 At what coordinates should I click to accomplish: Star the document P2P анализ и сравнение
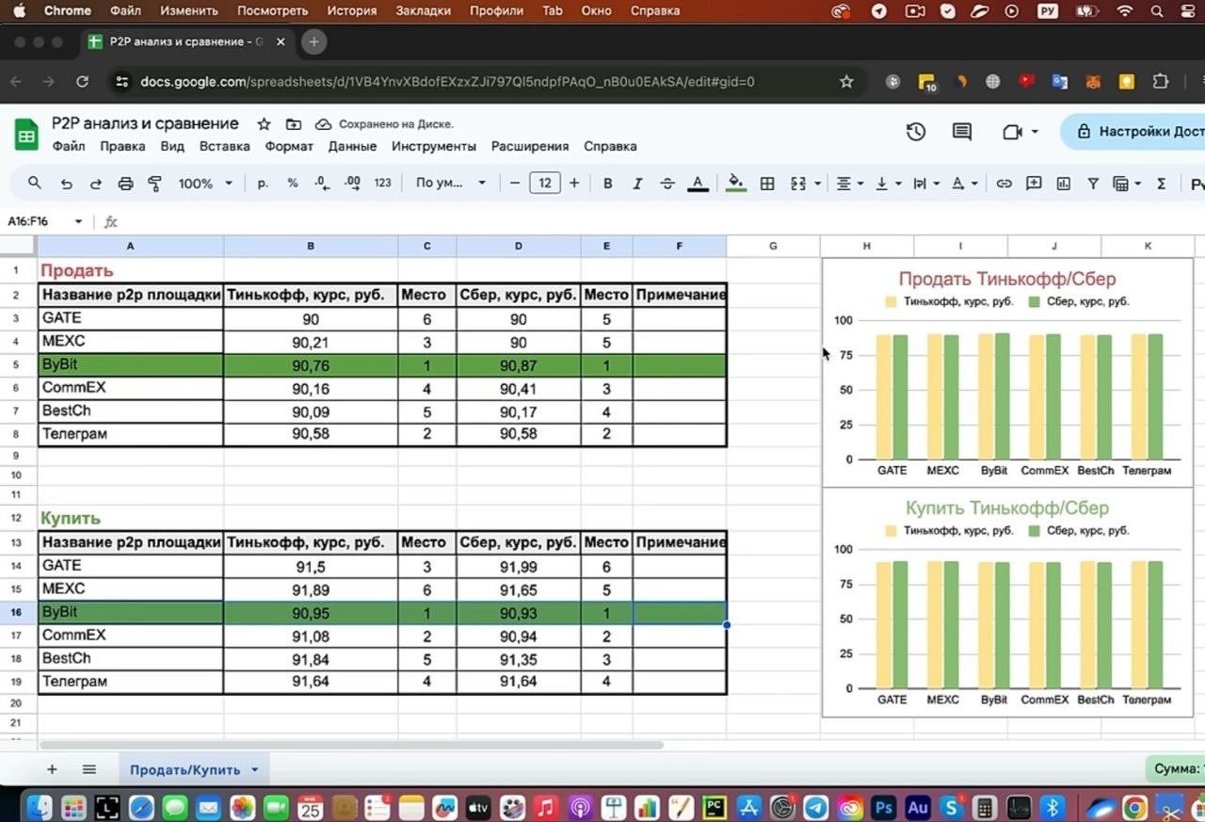(x=265, y=124)
